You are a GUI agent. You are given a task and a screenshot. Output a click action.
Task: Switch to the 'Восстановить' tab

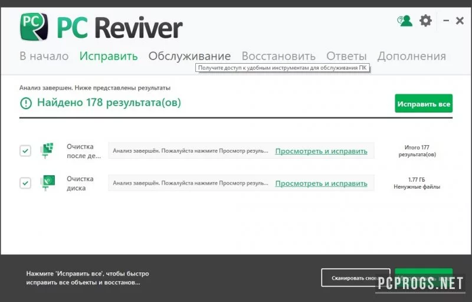[x=278, y=56]
